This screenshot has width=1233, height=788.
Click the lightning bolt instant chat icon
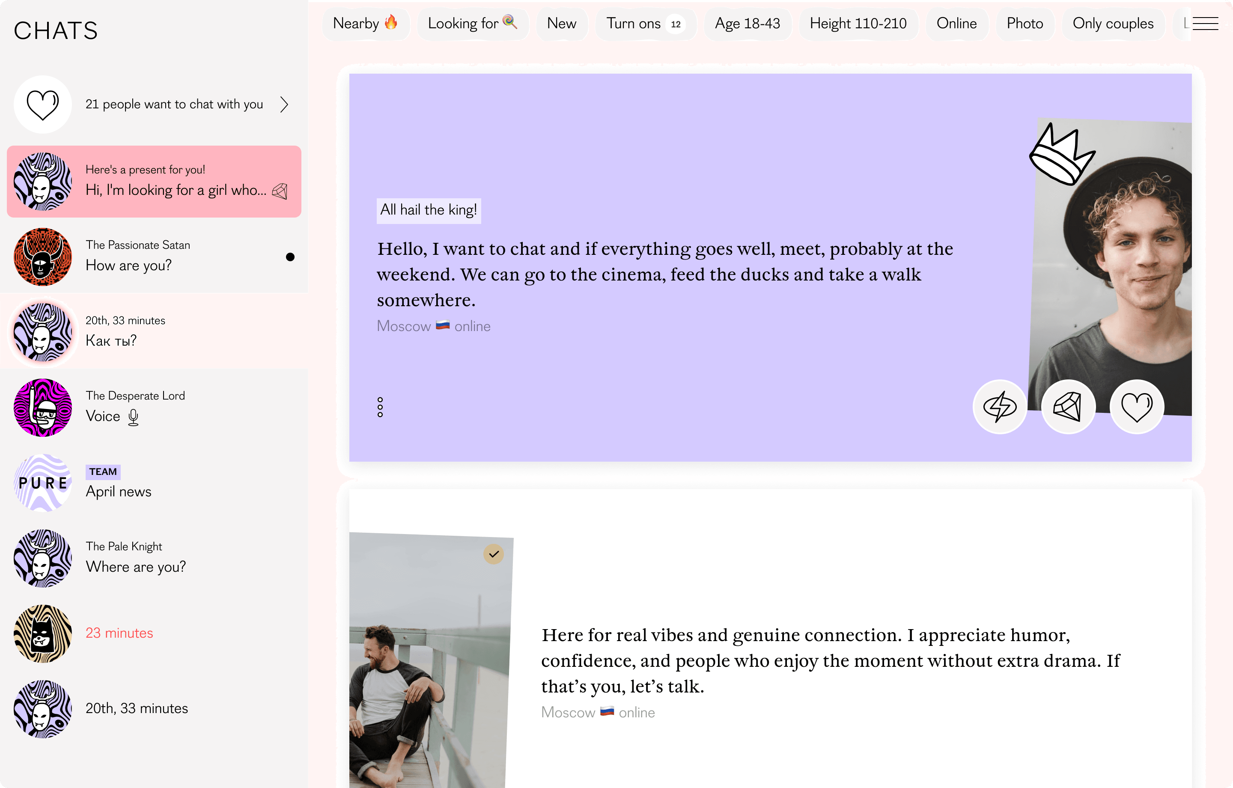click(1000, 407)
